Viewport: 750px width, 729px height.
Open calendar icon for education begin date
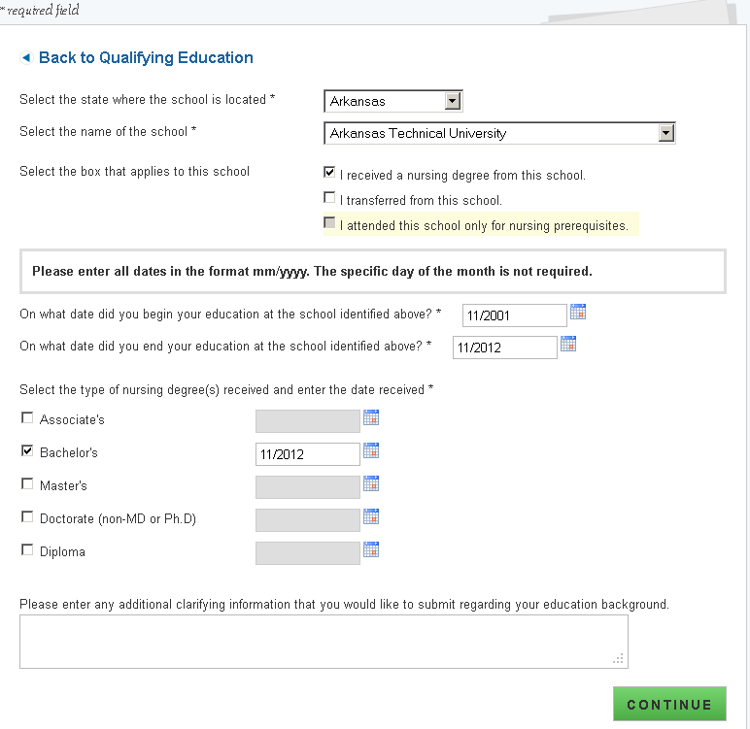(578, 312)
